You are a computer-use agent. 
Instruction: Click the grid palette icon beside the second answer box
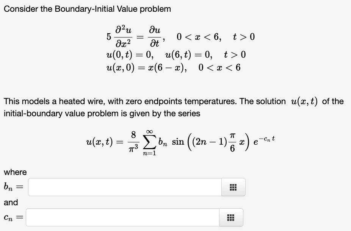pos(231,217)
